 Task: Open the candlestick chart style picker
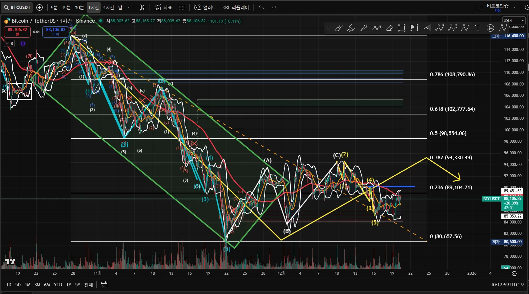[142, 7]
